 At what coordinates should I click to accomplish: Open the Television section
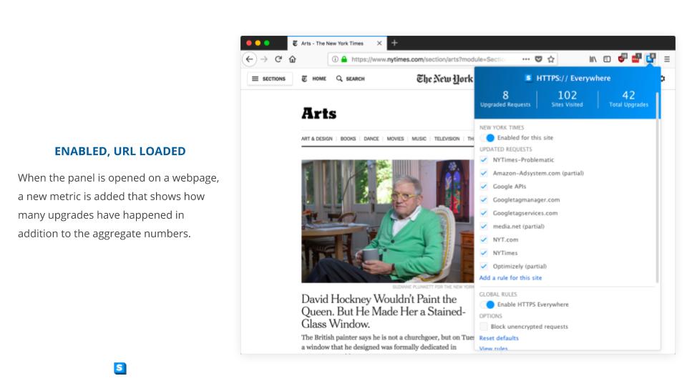(x=447, y=139)
